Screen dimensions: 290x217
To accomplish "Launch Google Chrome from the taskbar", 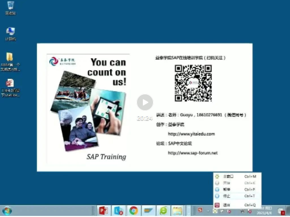I will tap(134, 211).
